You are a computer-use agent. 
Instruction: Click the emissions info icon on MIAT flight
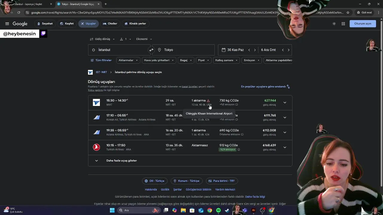pyautogui.click(x=236, y=105)
